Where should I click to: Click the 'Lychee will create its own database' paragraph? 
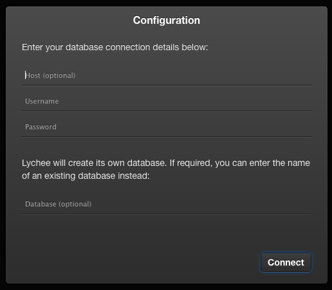pos(166,169)
